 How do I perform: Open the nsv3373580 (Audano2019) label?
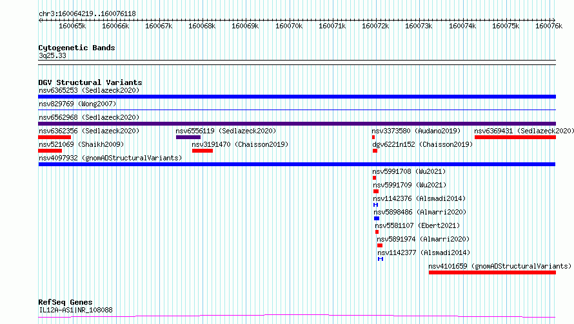[x=416, y=131]
